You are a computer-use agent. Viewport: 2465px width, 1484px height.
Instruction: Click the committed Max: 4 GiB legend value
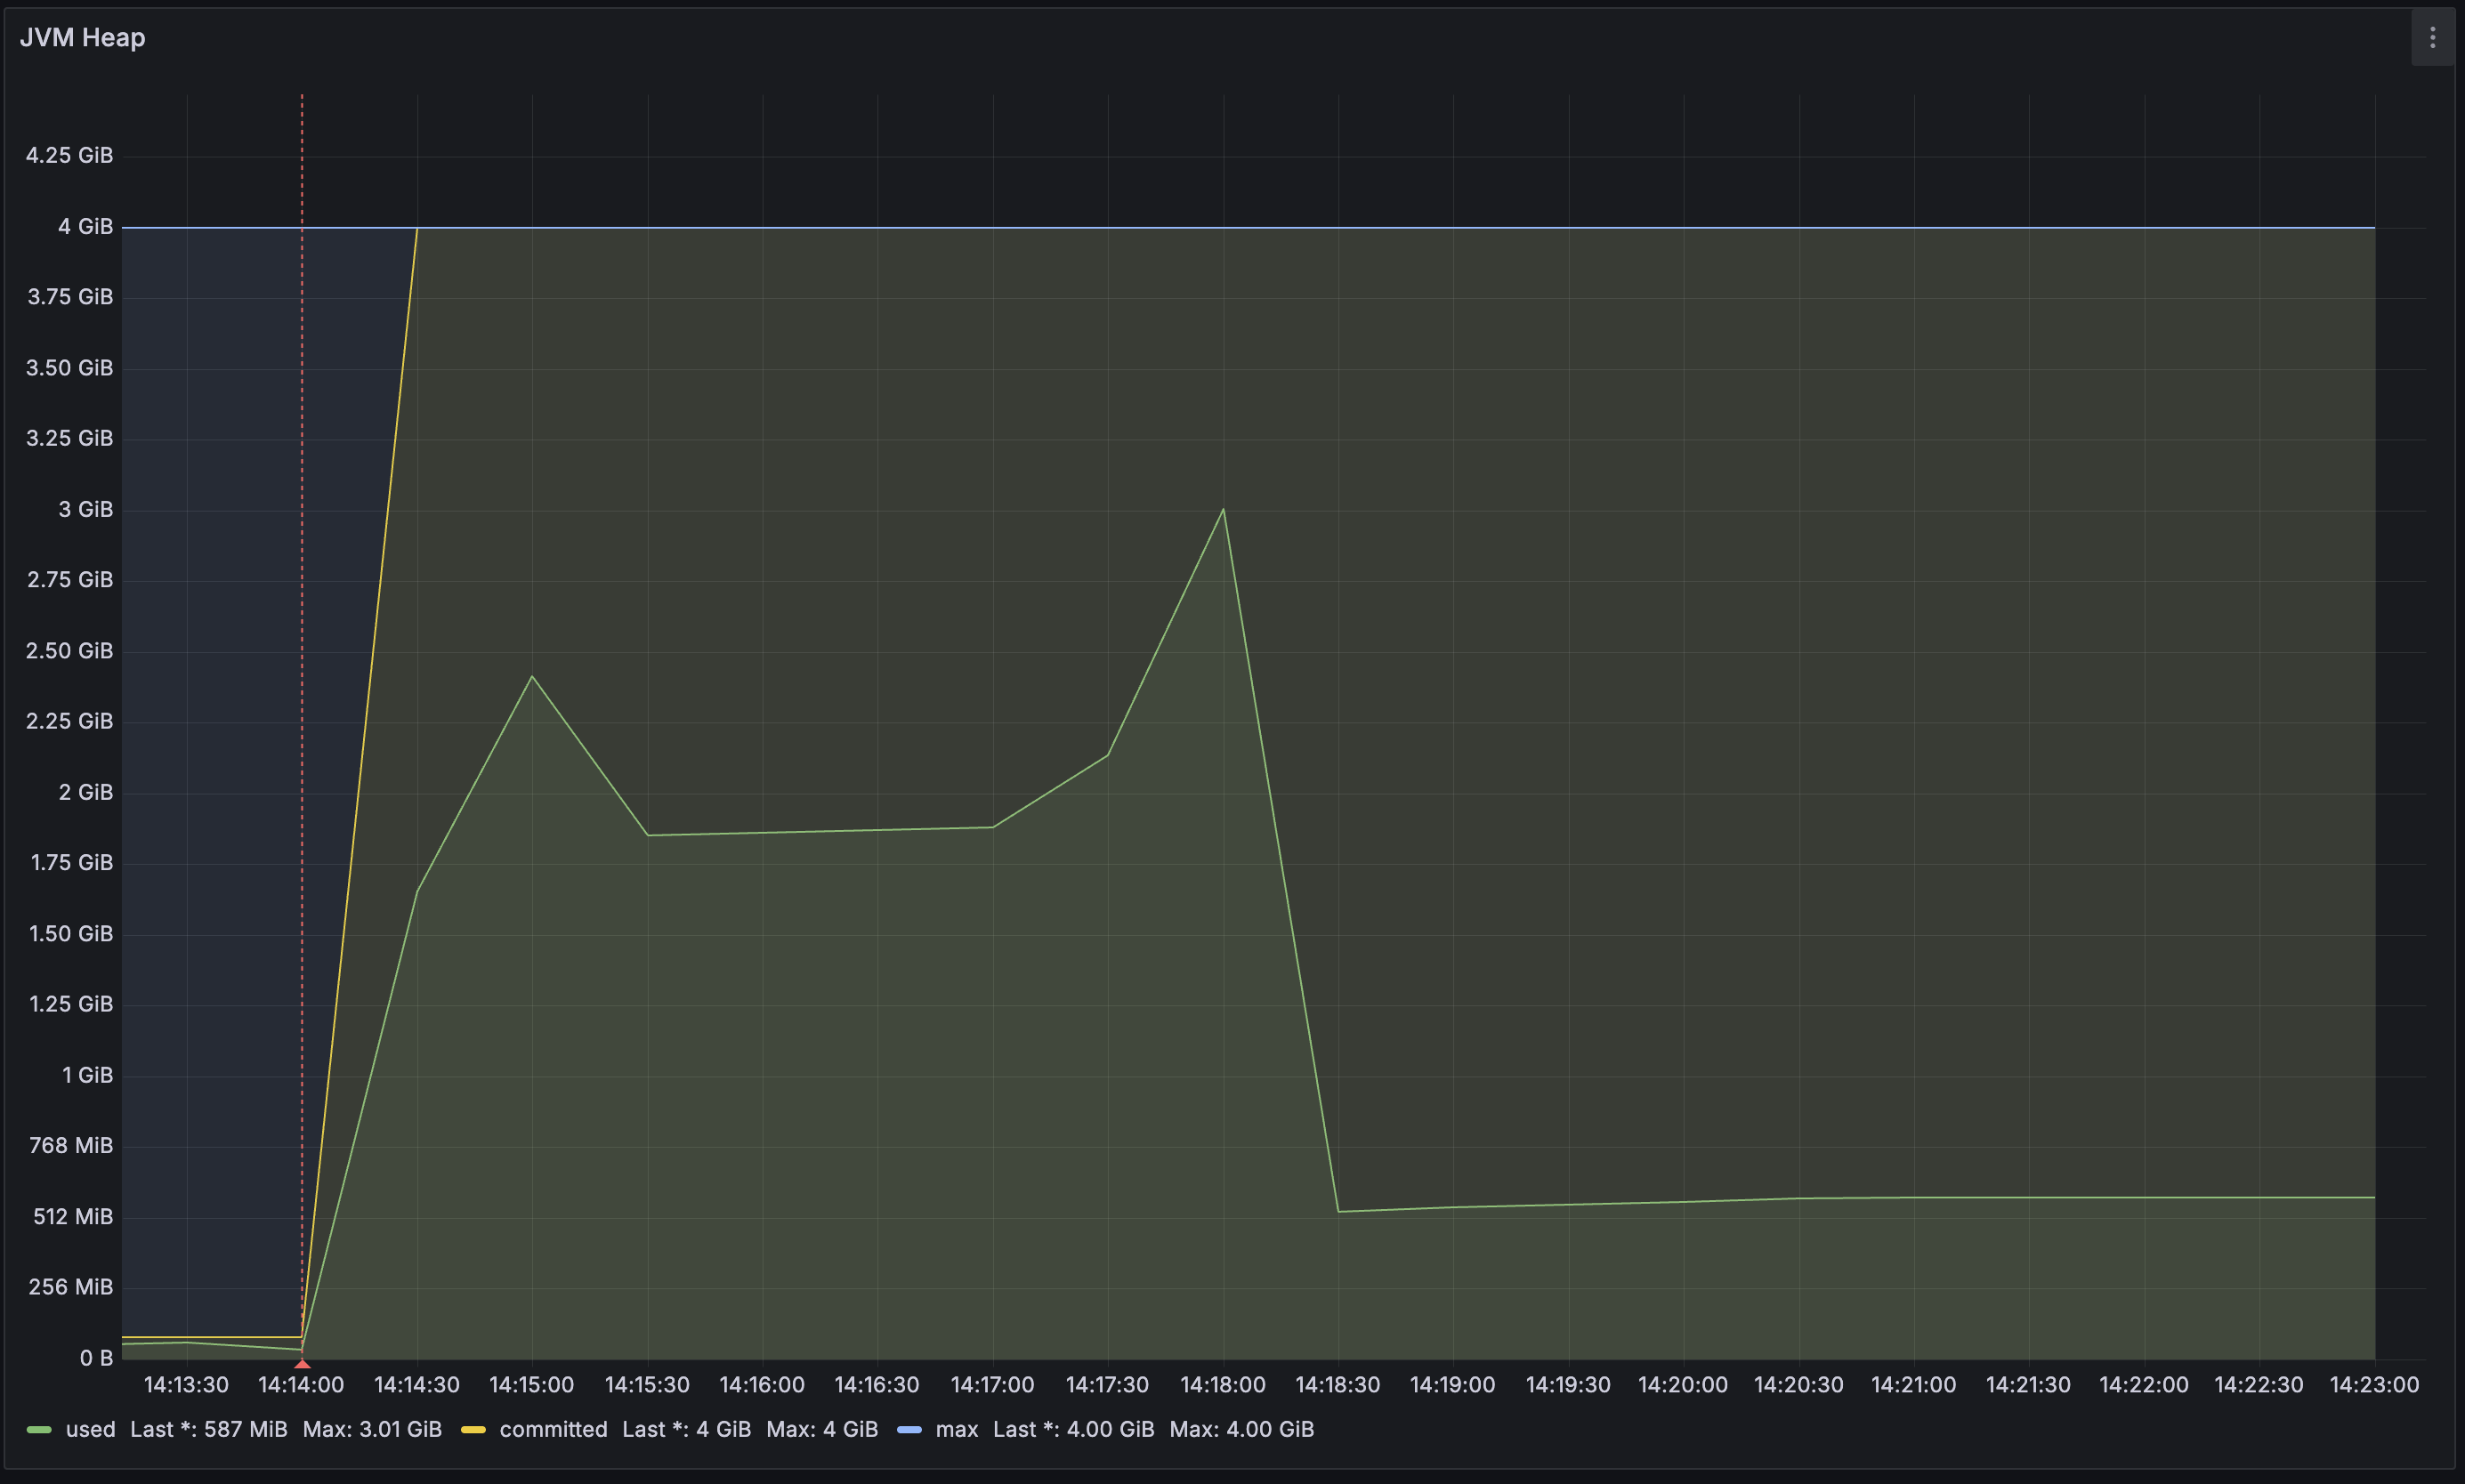821,1429
